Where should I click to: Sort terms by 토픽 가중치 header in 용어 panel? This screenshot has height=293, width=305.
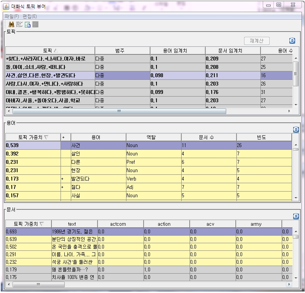pyautogui.click(x=33, y=137)
